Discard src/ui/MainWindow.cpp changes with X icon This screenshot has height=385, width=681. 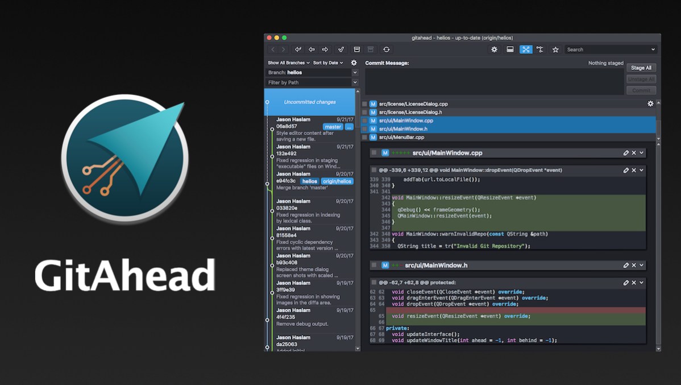634,153
